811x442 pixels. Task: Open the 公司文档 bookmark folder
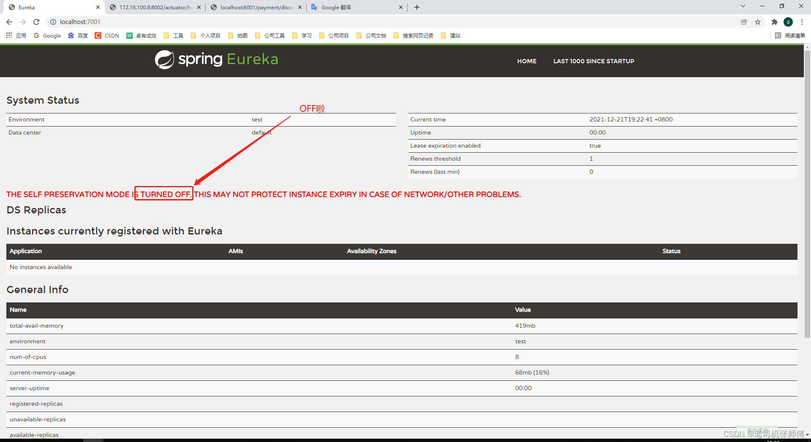tap(371, 35)
